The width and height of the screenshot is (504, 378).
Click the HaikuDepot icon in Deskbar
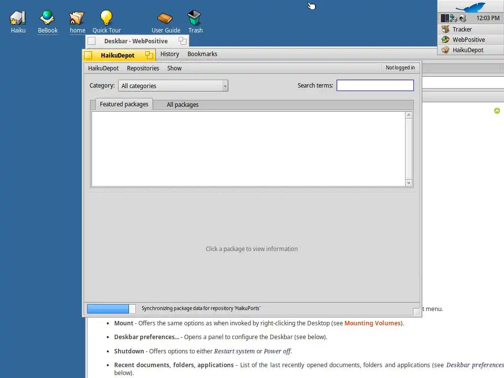[x=445, y=50]
